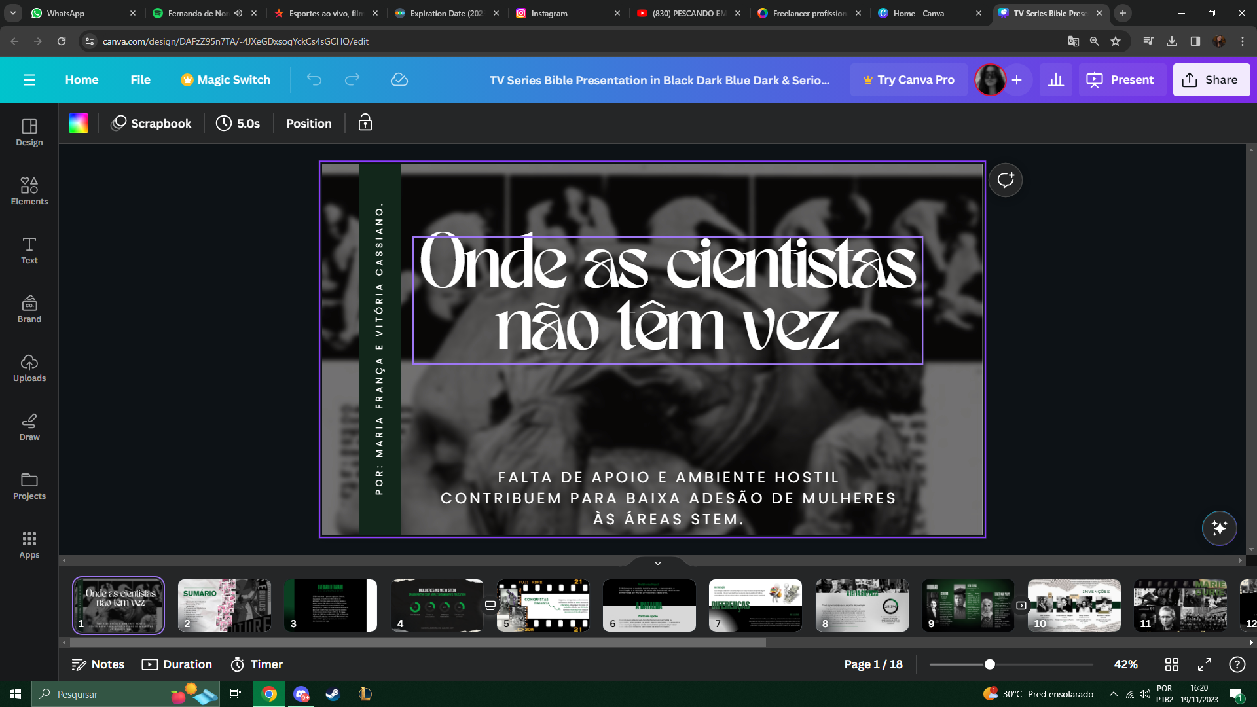
Task: Switch to grid view of pages
Action: [1172, 664]
